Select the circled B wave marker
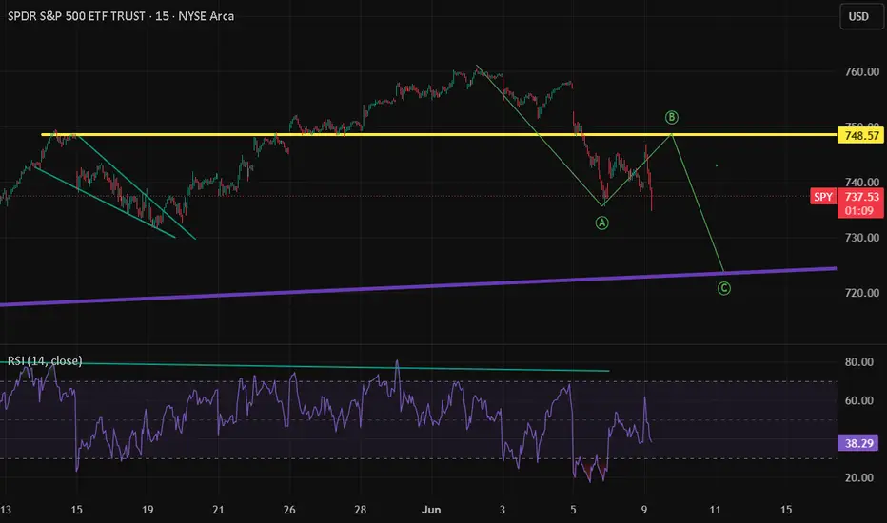This screenshot has height=523, width=887. (x=672, y=118)
